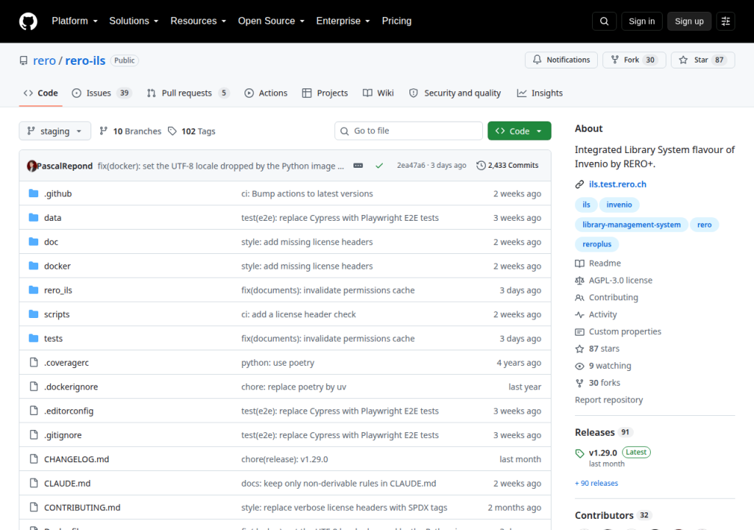Click the pulse icon next to Activity
This screenshot has height=530, width=754.
click(x=579, y=314)
